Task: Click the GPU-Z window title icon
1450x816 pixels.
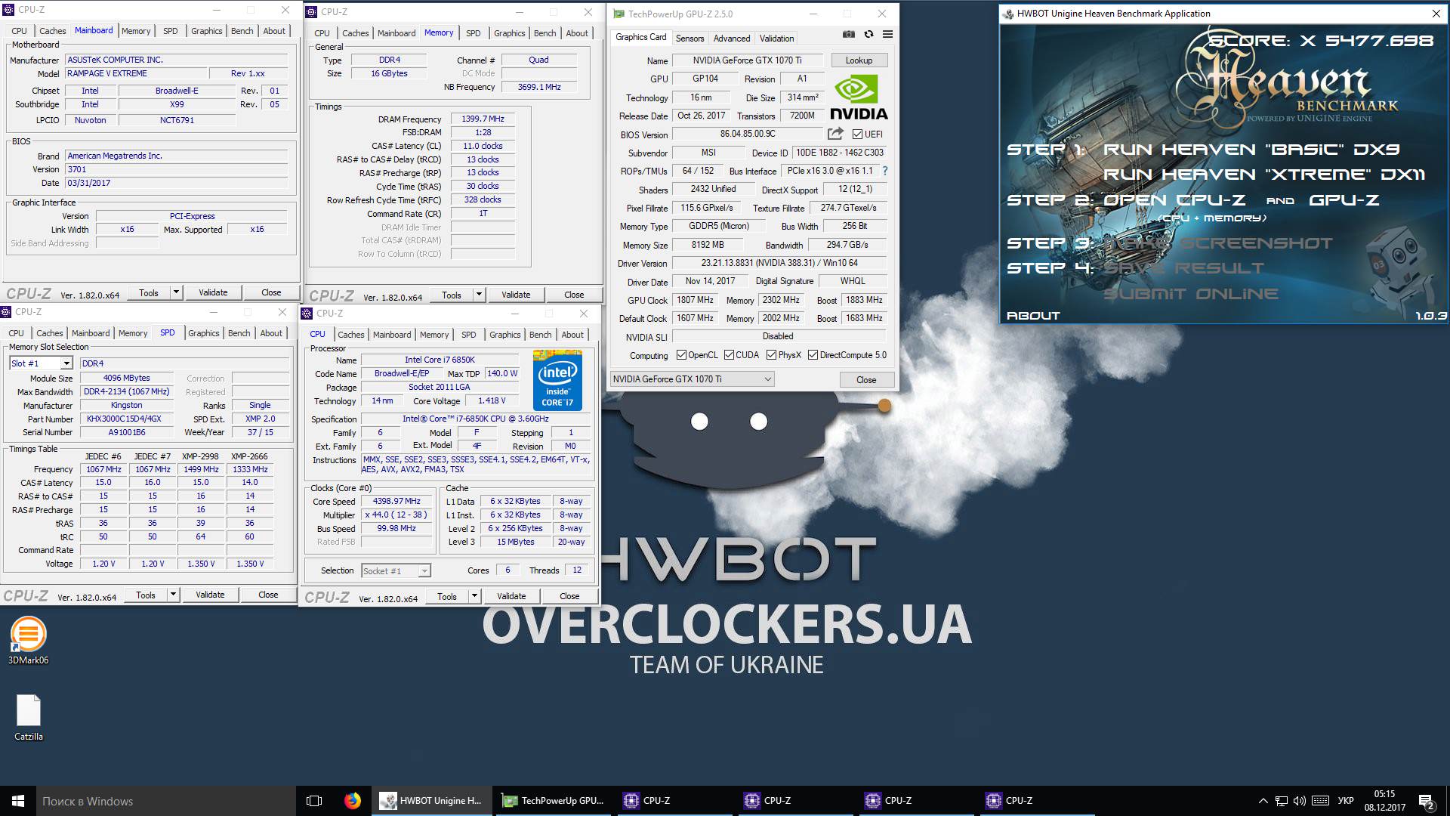Action: coord(619,14)
